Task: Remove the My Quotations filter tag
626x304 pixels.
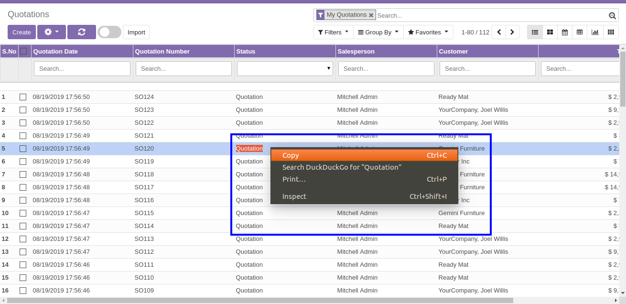Action: click(371, 15)
